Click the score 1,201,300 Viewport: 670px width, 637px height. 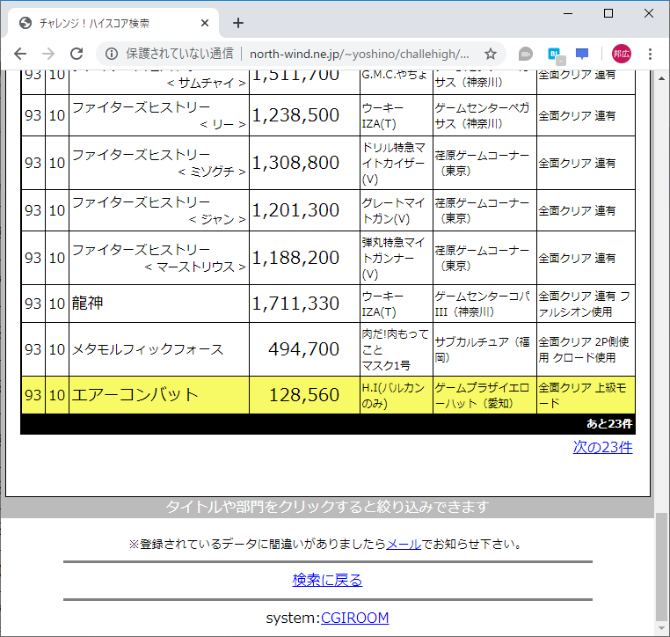[x=295, y=210]
